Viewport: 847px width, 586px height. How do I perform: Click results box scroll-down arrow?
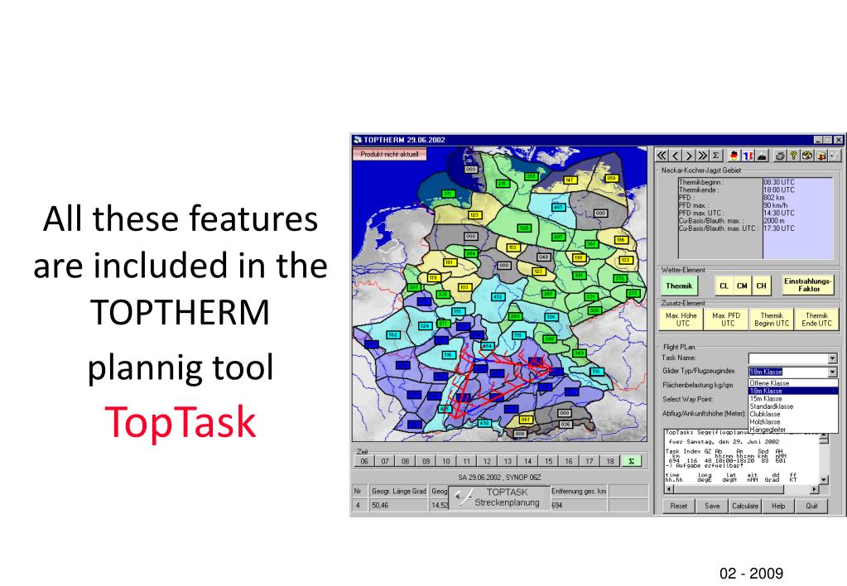823,479
